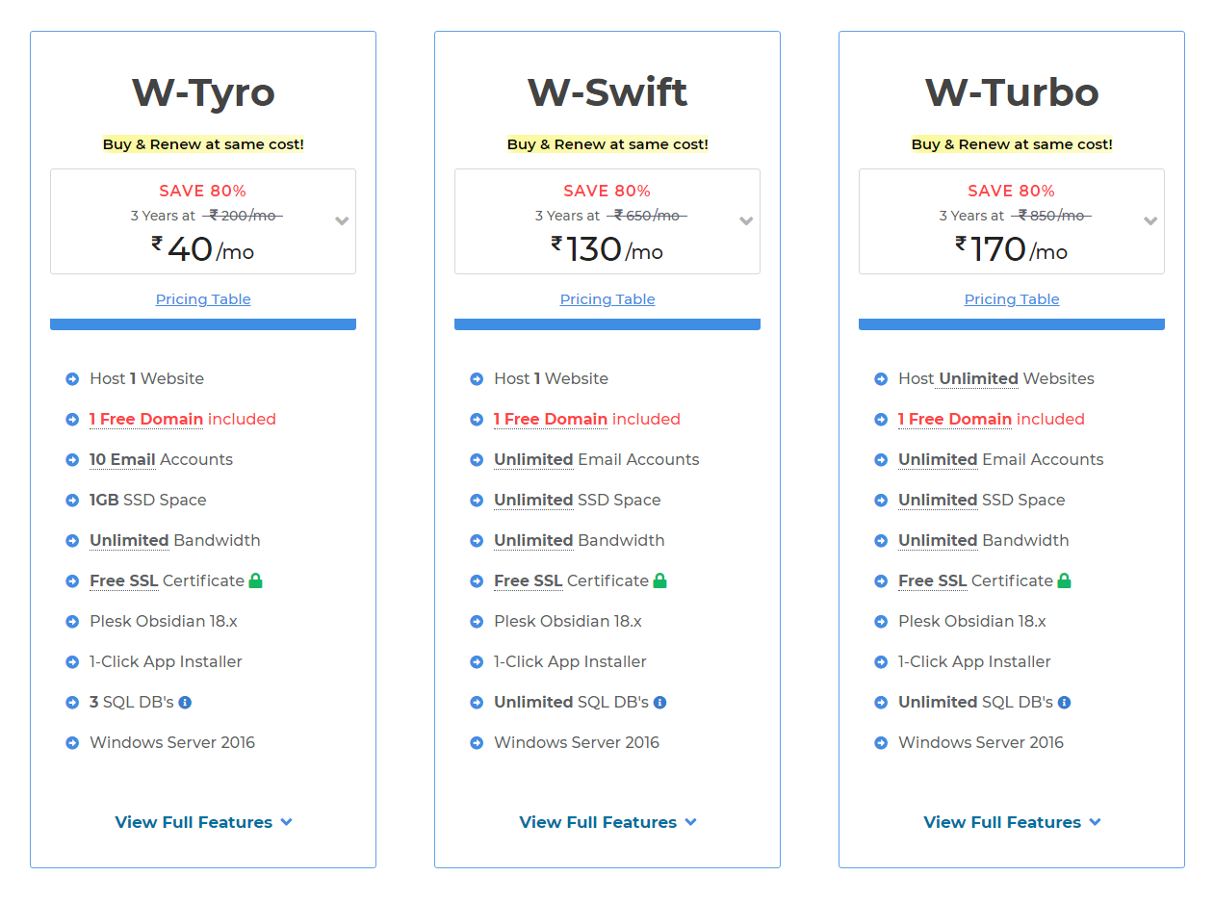Open the Pricing Table link under W-Tyro
The image size is (1214, 902).
[x=203, y=299]
